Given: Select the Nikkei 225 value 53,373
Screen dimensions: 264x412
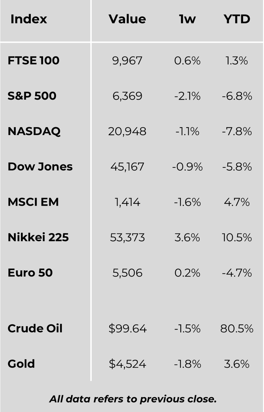Looking at the screenshot, I should 128,237.
